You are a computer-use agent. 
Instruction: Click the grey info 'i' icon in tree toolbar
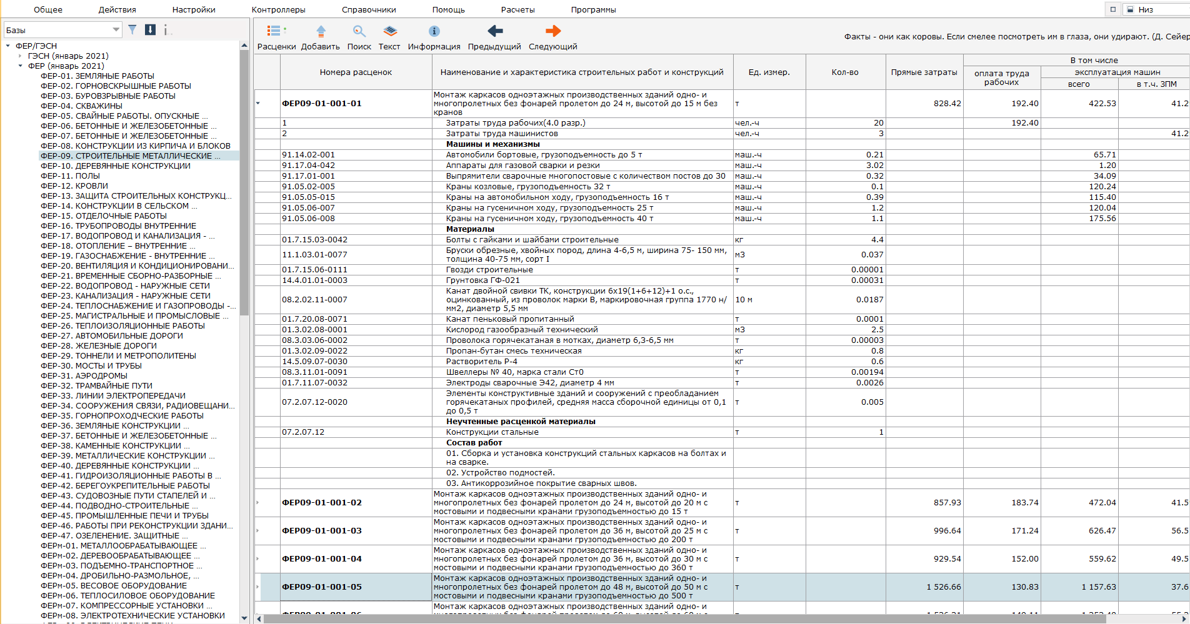166,29
